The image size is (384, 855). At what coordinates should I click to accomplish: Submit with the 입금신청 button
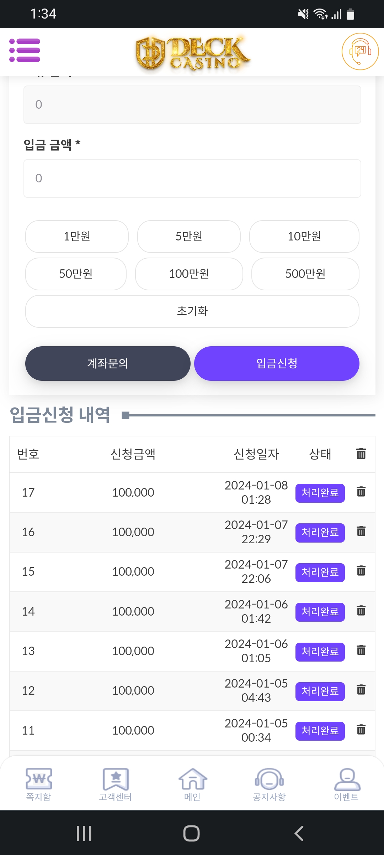point(277,363)
